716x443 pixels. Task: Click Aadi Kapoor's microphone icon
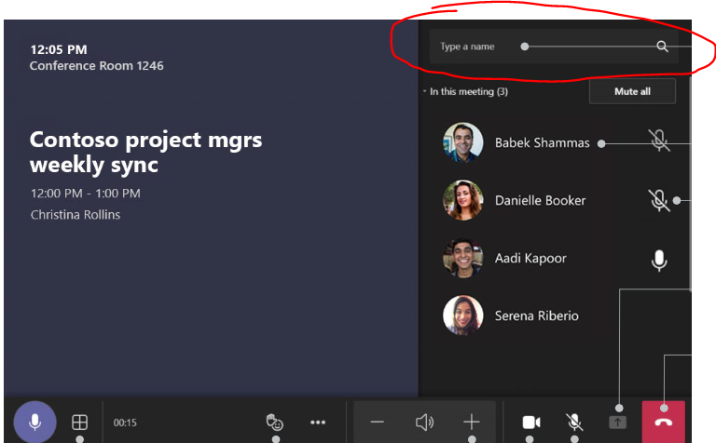tap(659, 261)
